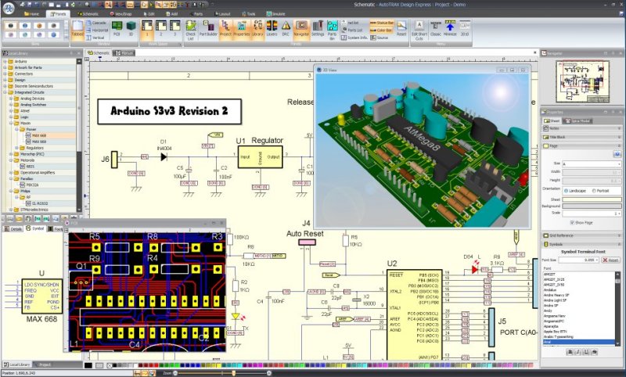The width and height of the screenshot is (626, 377).
Task: Switch to work space 1
Action: (x=147, y=29)
